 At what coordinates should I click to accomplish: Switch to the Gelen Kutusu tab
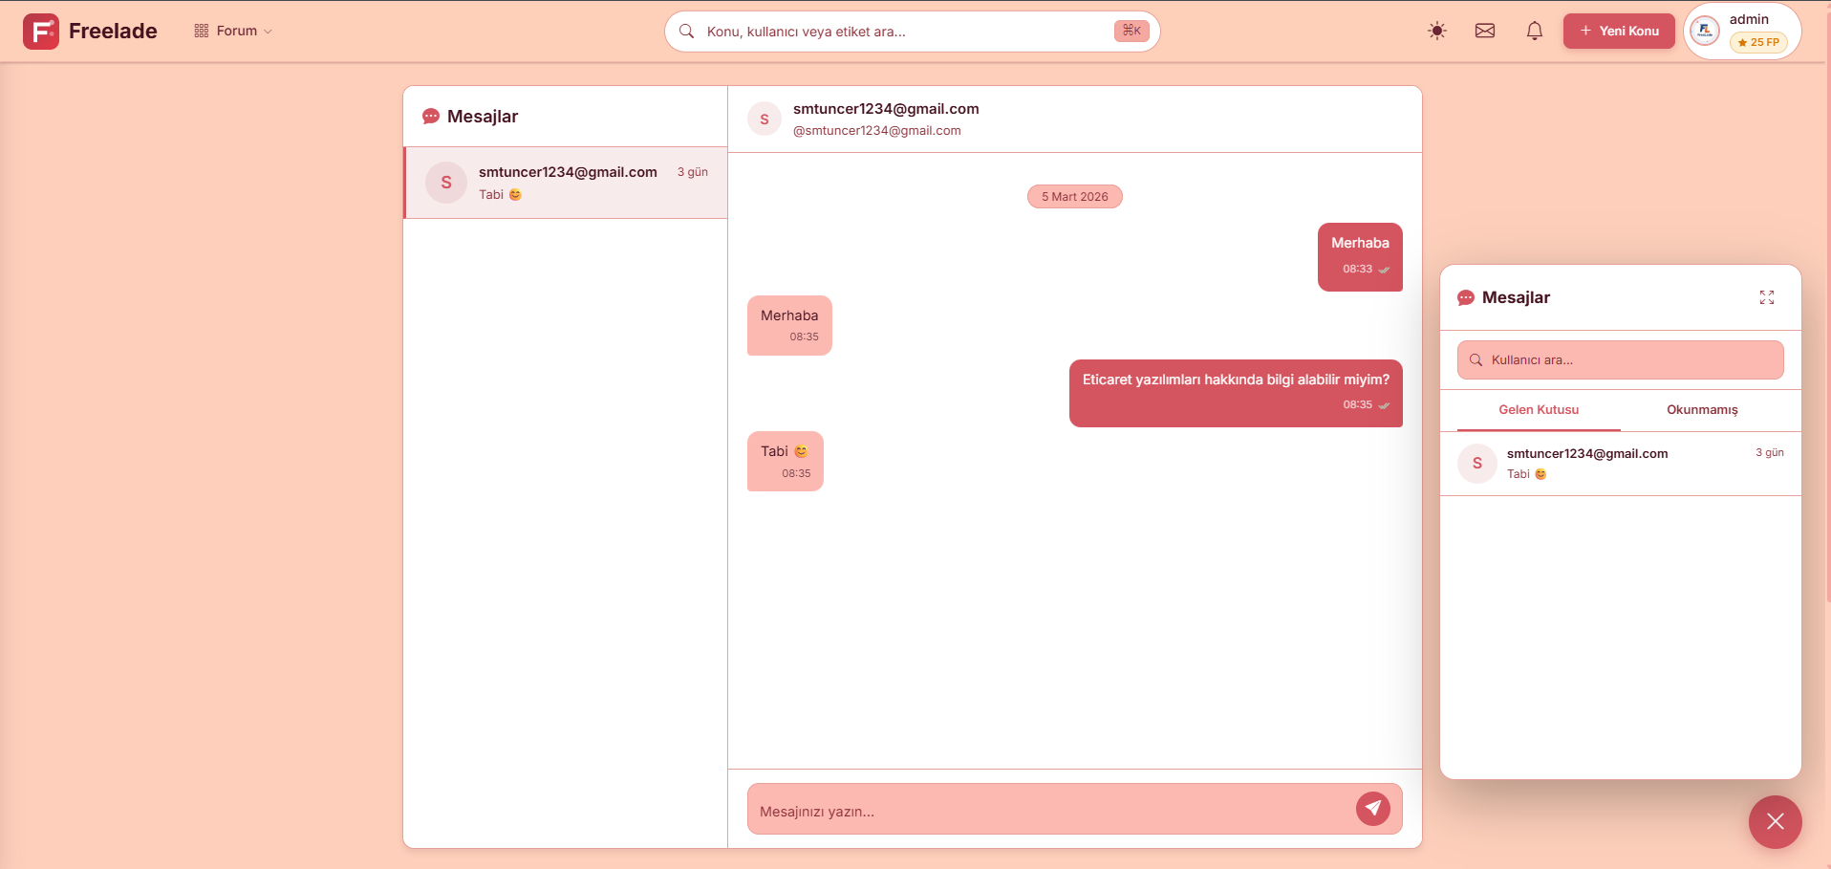[1539, 410]
